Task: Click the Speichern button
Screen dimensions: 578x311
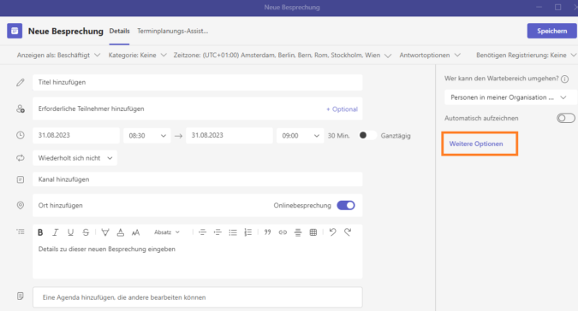Action: click(x=551, y=31)
